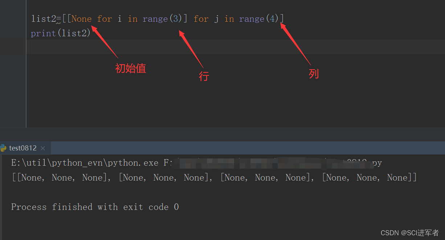Viewport: 445px width, 240px height.
Task: Click the code line starting with list2=
Action: 157,18
